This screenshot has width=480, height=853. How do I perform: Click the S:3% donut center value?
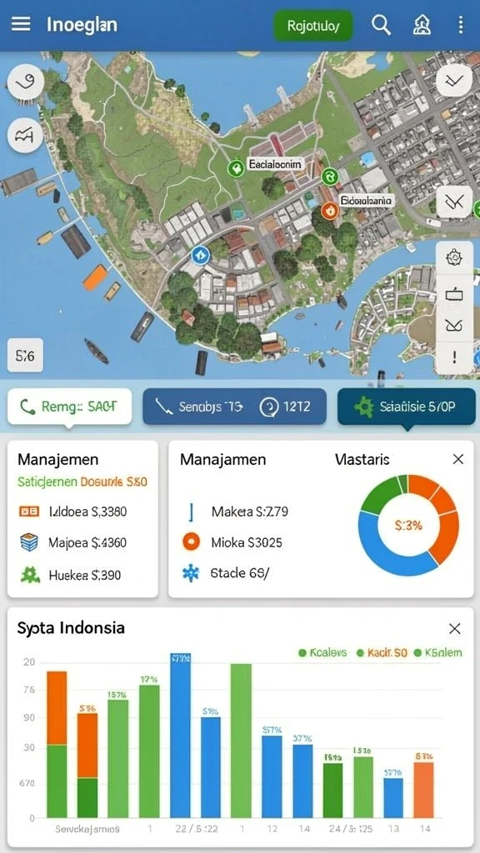[408, 526]
